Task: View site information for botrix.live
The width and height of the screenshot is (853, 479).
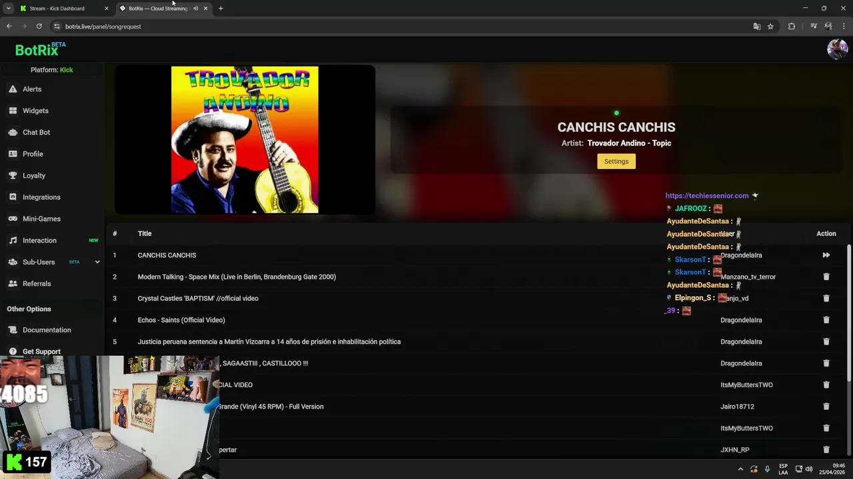Action: 57,27
